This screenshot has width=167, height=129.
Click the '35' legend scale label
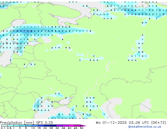[63, 128]
